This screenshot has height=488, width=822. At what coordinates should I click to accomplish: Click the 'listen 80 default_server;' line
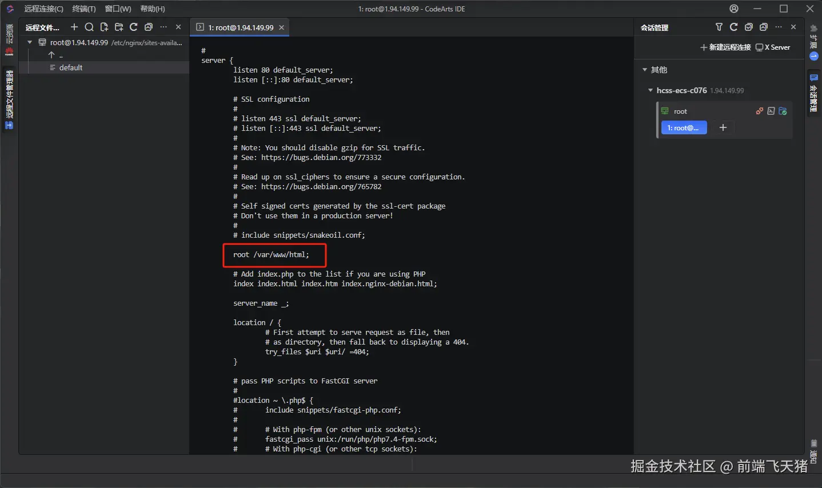tap(283, 70)
